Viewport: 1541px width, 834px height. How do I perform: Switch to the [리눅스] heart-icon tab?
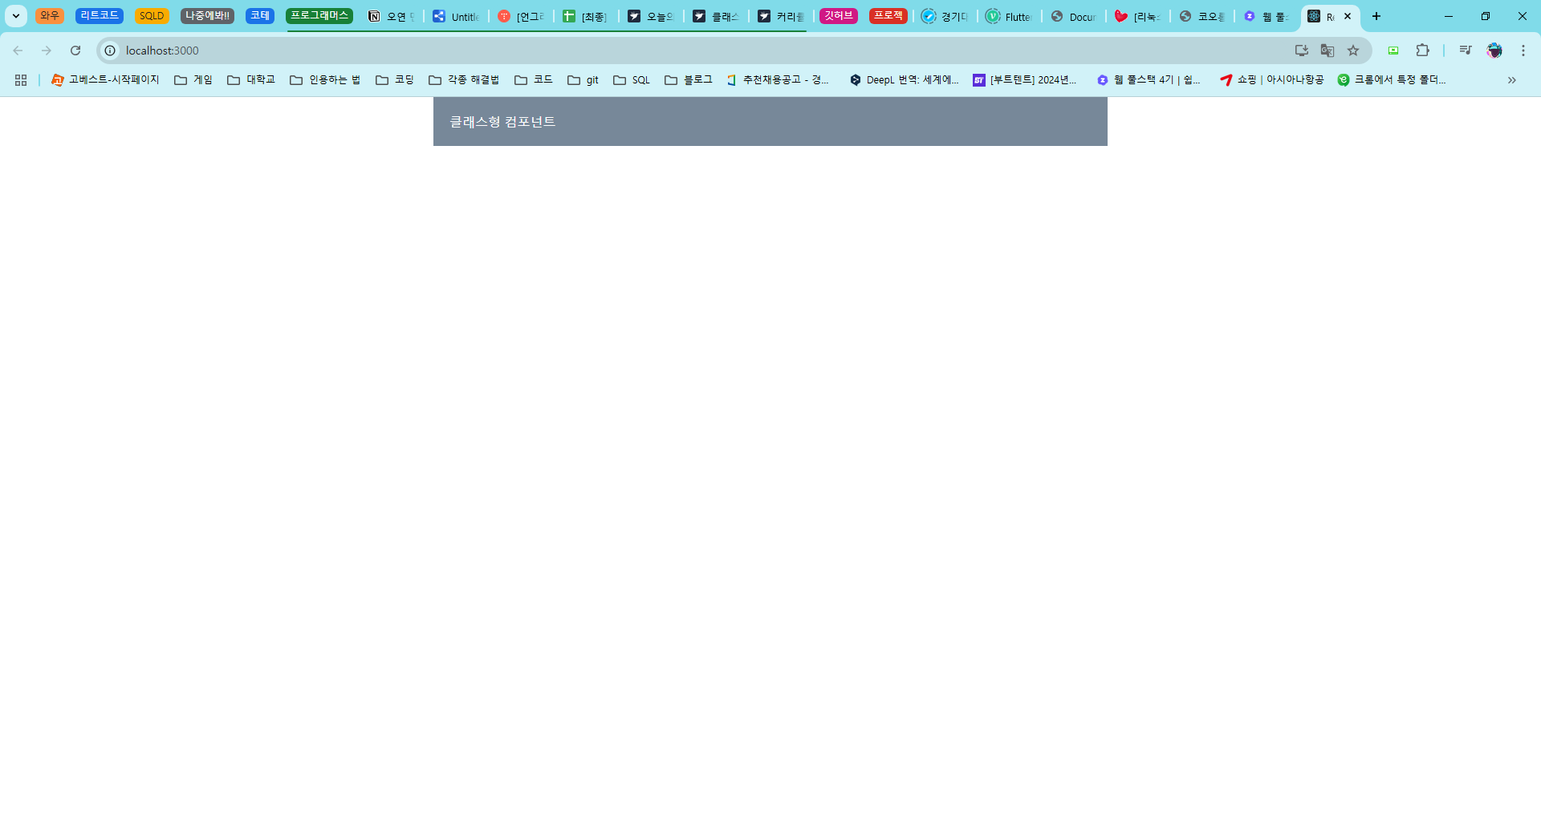tap(1137, 16)
